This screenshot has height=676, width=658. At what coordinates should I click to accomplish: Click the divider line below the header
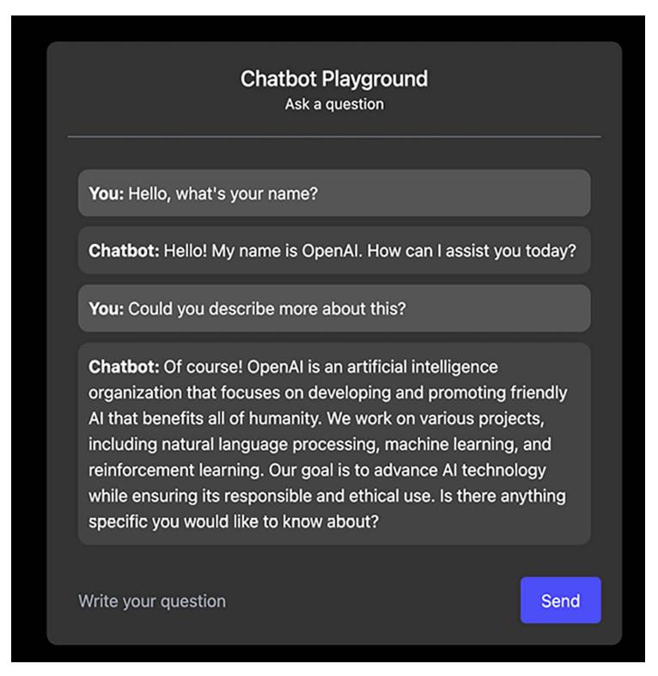tap(333, 137)
